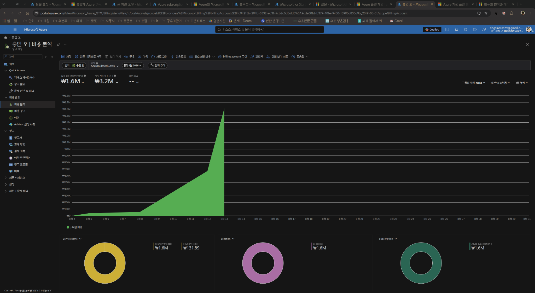This screenshot has width=535, height=293.
Task: Open the 8월 2026 date picker
Action: point(133,65)
